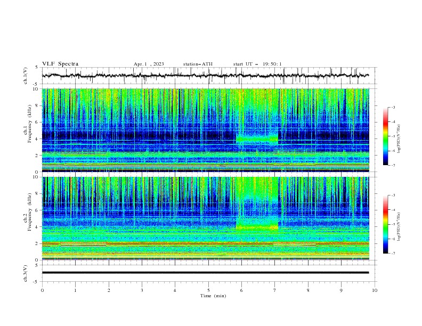Click the "ch.3(V)" waveform axis label
This screenshot has width=422, height=326.
(x=26, y=273)
